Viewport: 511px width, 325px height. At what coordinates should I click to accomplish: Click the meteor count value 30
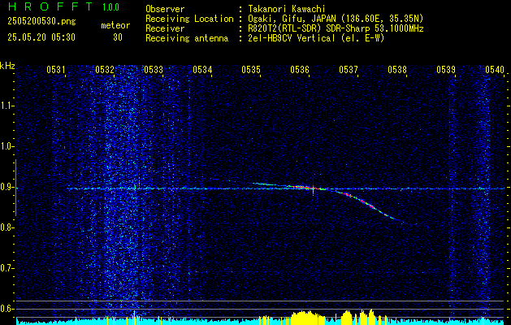point(118,37)
